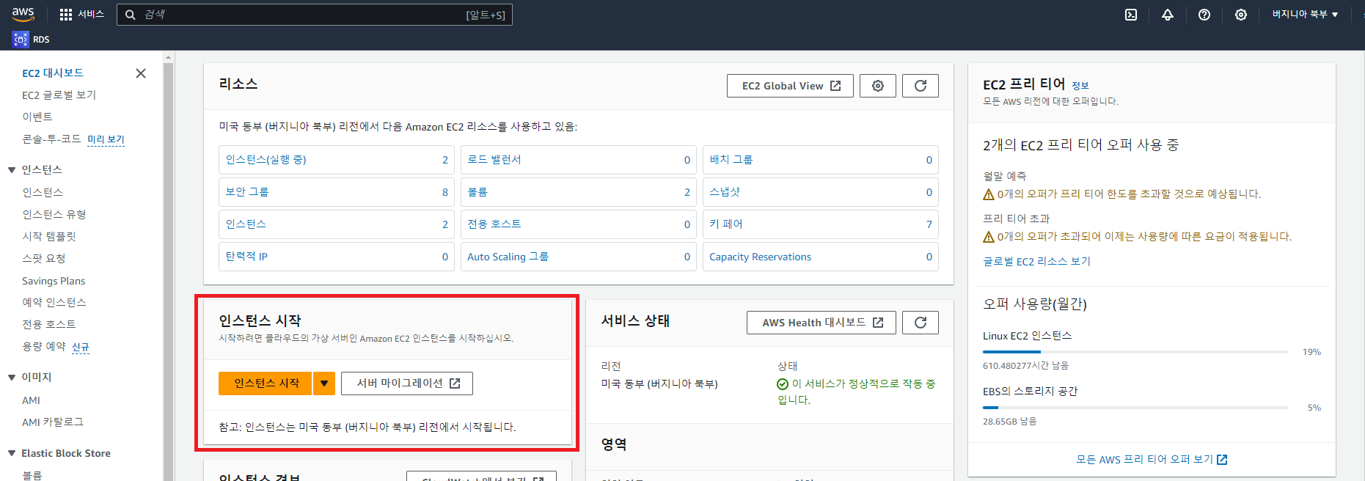Click the 610.480277시간 남음 text

pos(1025,366)
